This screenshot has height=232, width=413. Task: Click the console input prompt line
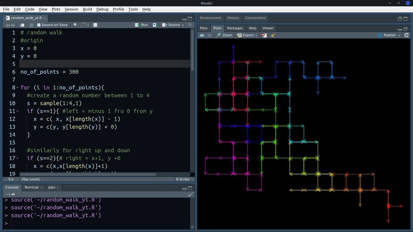click(x=98, y=223)
